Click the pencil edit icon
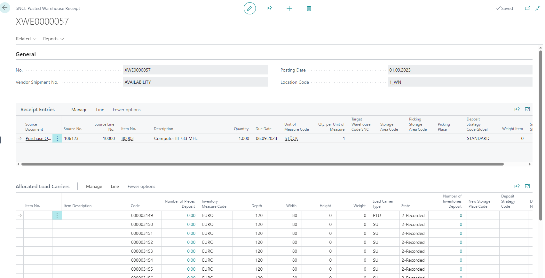The width and height of the screenshot is (545, 278). pyautogui.click(x=249, y=8)
